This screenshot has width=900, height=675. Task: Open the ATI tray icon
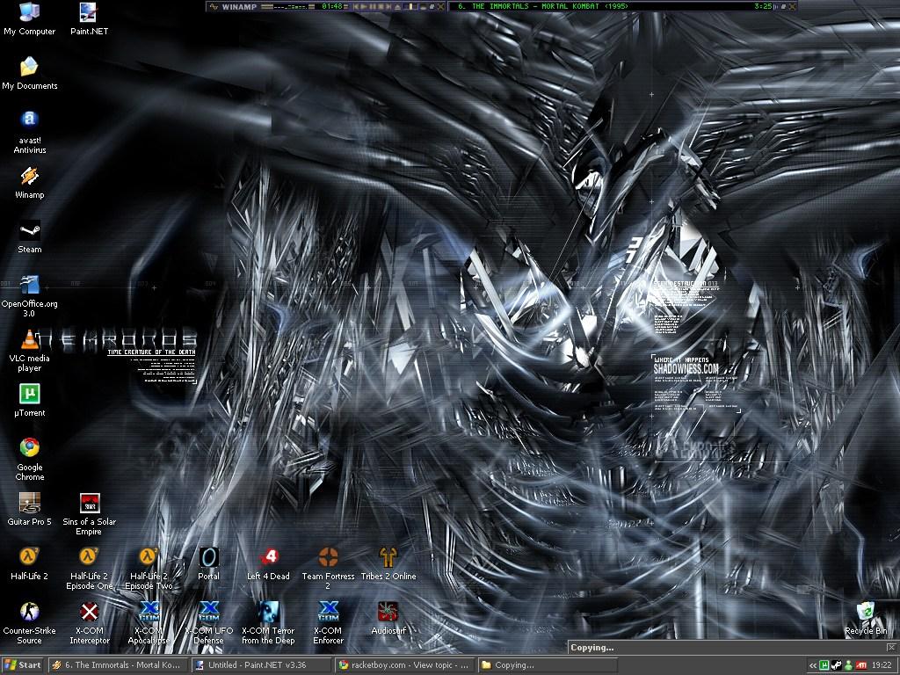click(861, 665)
